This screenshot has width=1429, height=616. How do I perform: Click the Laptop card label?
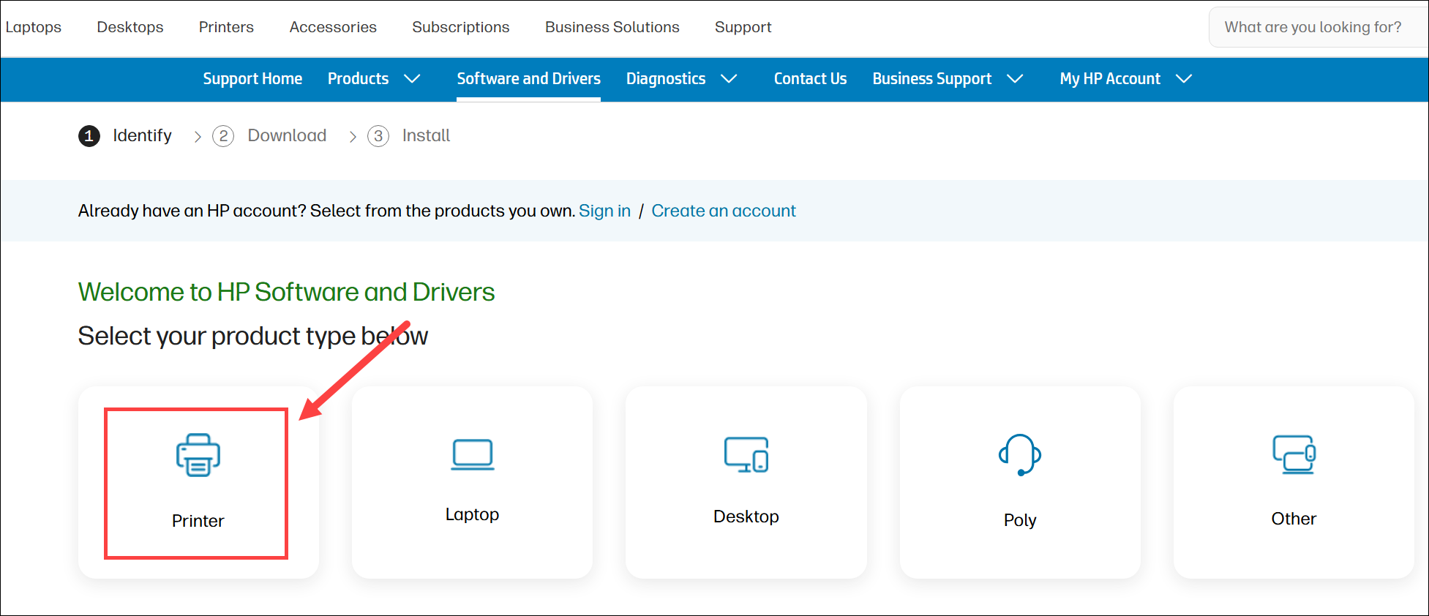click(x=472, y=514)
